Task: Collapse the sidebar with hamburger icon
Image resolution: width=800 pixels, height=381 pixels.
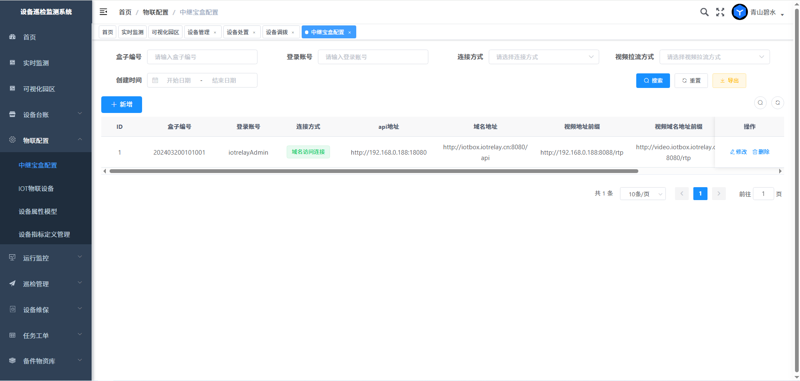Action: (x=103, y=12)
